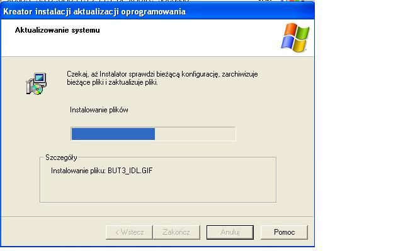Image resolution: width=403 pixels, height=251 pixels.
Task: Click the Pomoc help button
Action: pyautogui.click(x=284, y=232)
